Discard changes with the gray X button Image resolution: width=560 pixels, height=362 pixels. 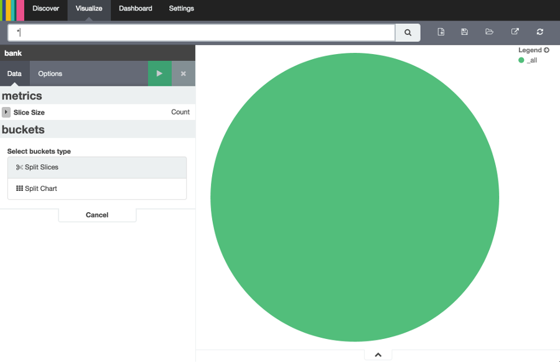[183, 73]
